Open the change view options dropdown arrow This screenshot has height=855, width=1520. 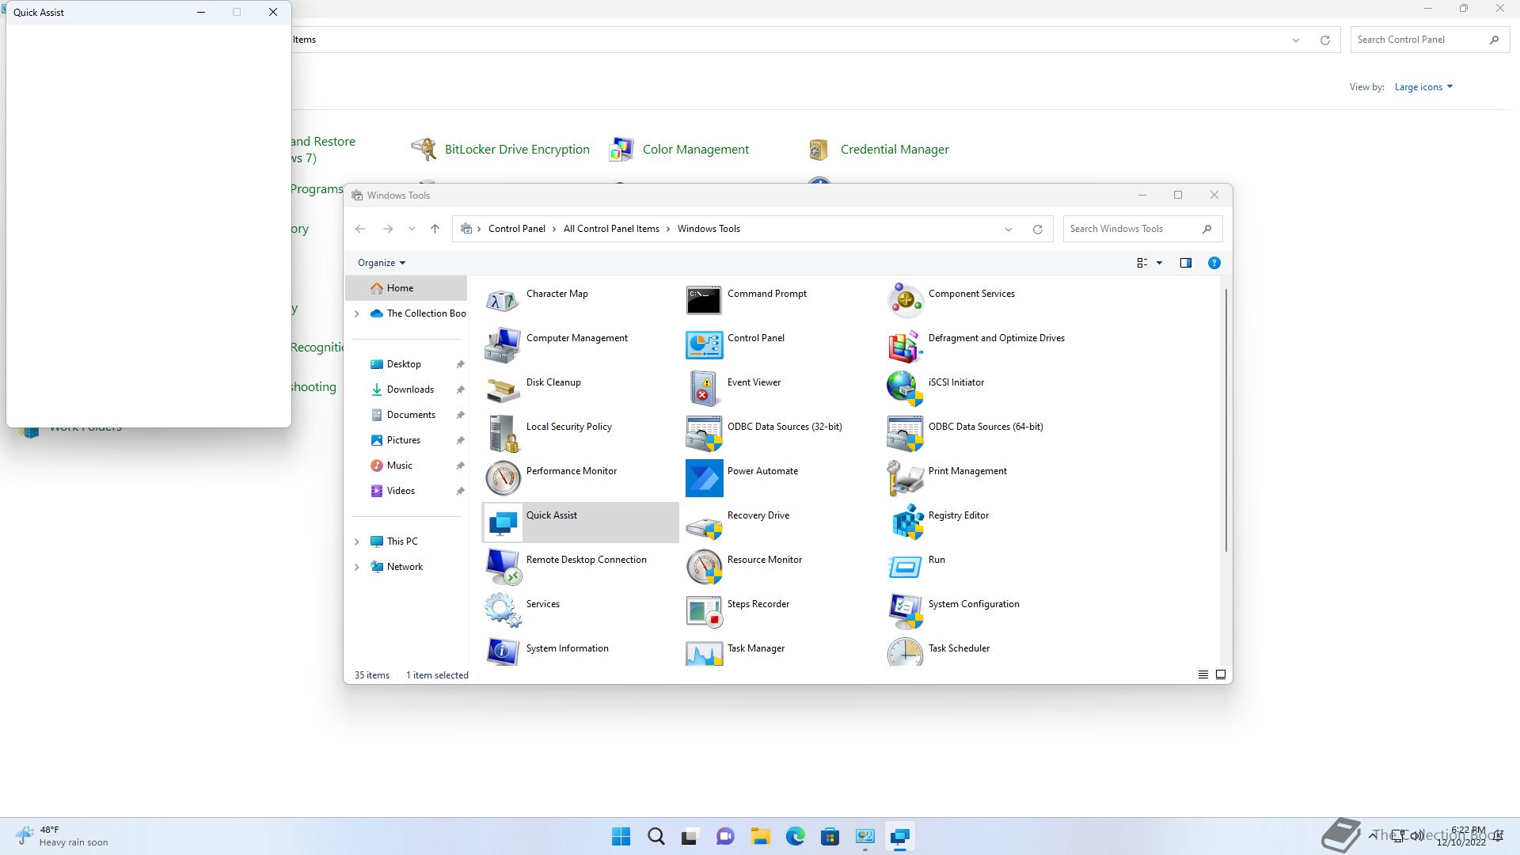(1159, 263)
